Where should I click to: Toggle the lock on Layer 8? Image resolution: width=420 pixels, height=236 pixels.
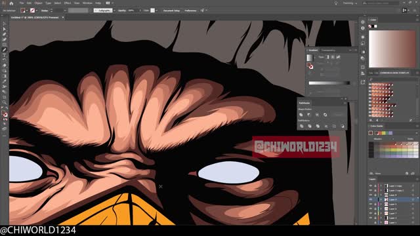point(375,195)
